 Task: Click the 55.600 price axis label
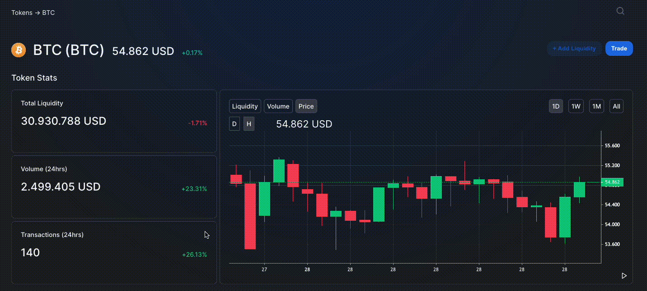tap(612, 145)
